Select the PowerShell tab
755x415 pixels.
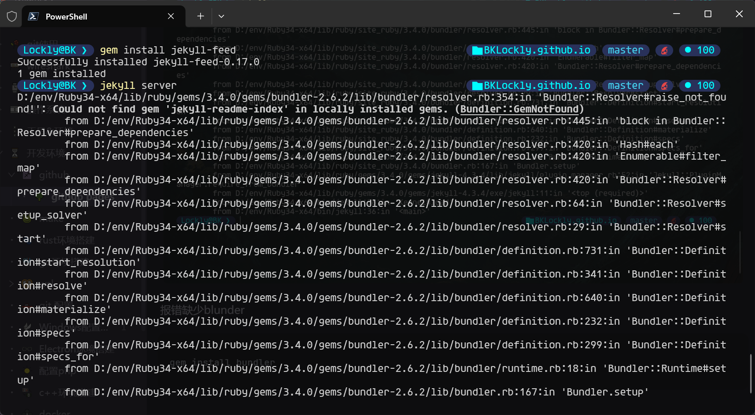click(104, 16)
